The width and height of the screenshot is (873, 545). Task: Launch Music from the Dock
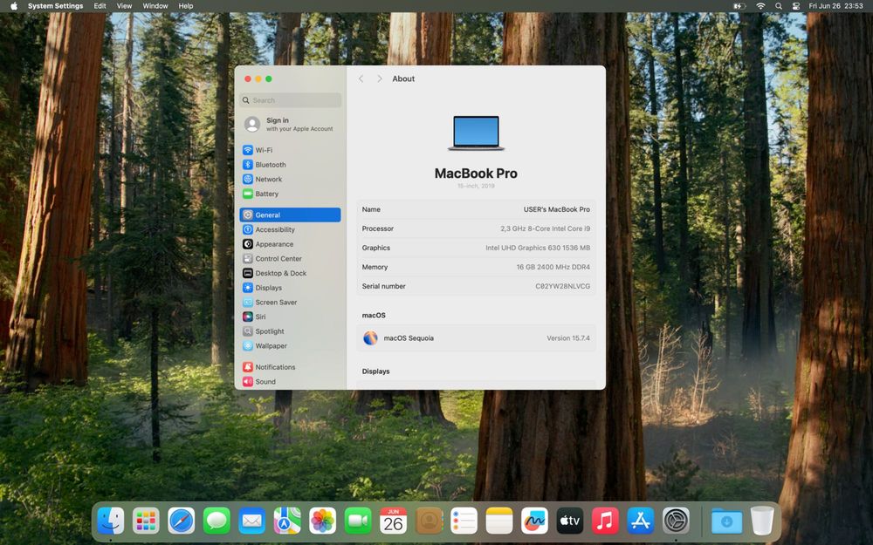point(605,521)
